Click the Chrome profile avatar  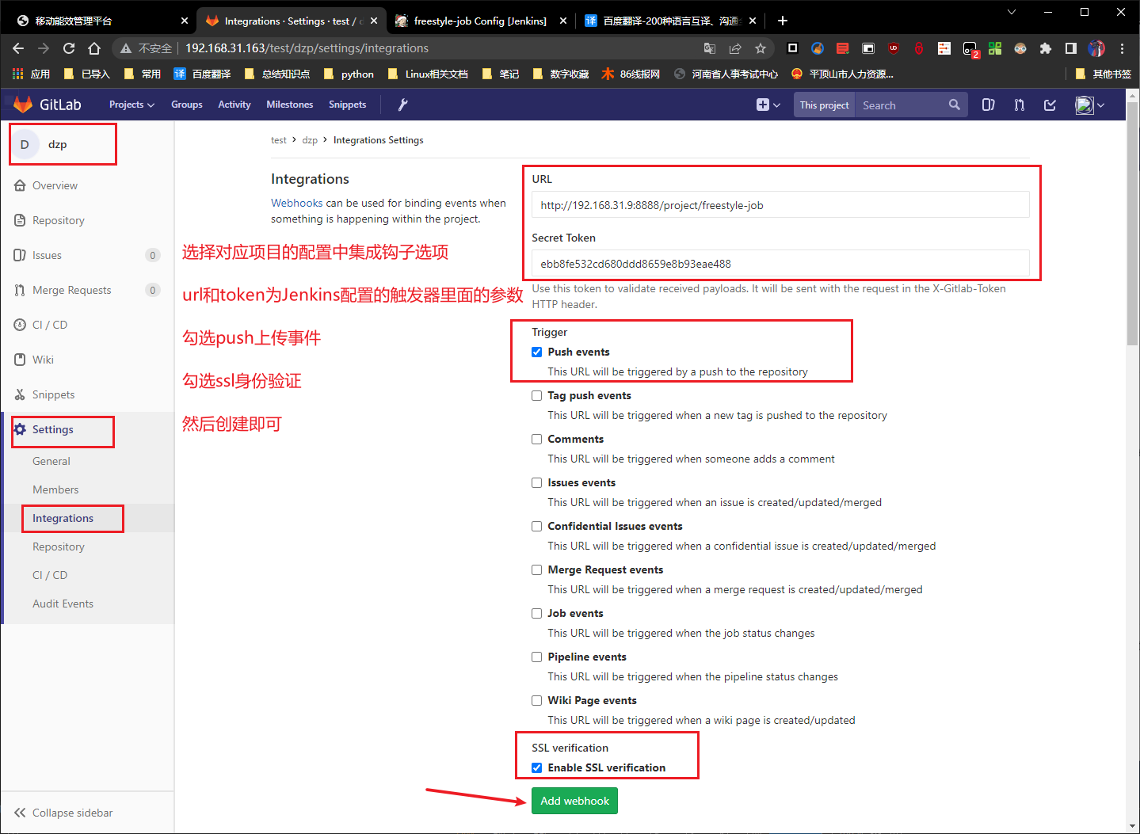tap(1096, 48)
